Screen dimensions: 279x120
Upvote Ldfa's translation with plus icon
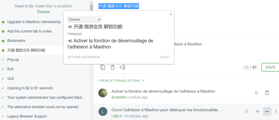tap(257, 111)
